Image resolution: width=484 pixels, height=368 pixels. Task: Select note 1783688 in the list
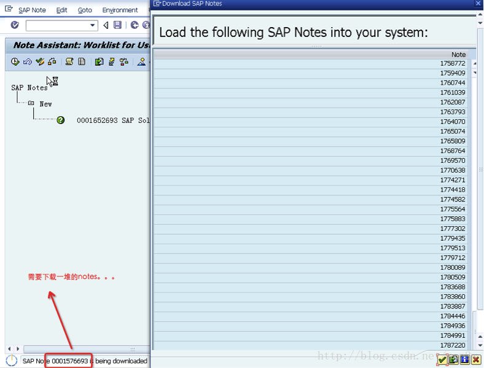(311, 287)
